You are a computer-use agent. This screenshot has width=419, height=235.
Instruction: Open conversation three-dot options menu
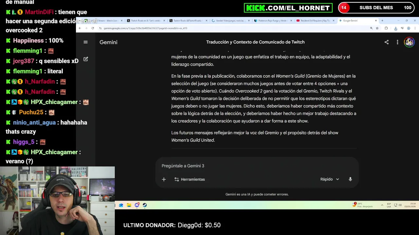tap(397, 42)
